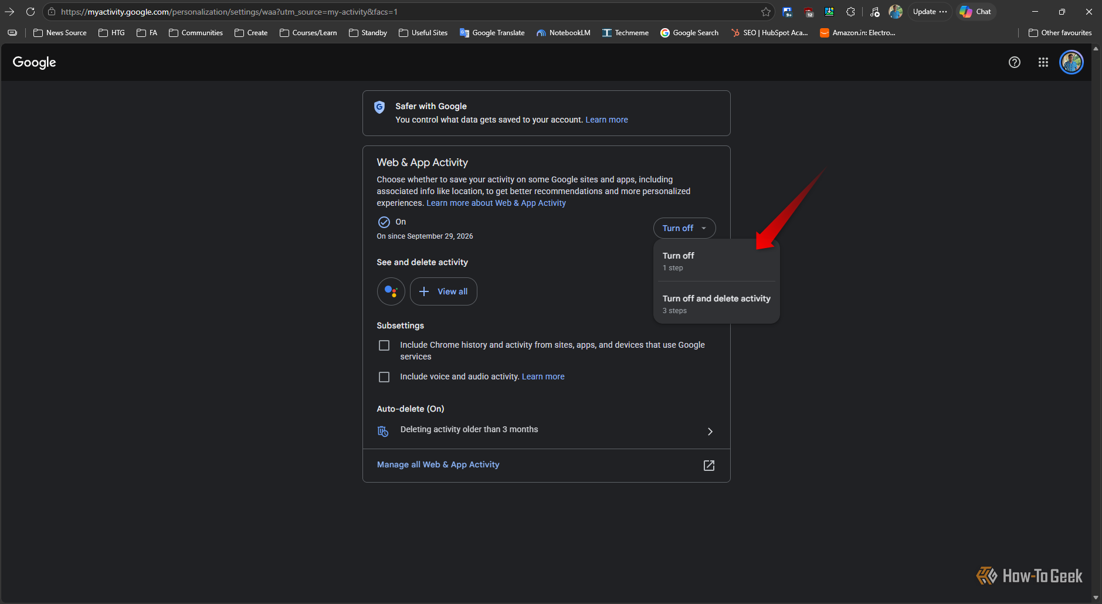Click the browser reload icon
Viewport: 1102px width, 604px height.
pyautogui.click(x=30, y=12)
